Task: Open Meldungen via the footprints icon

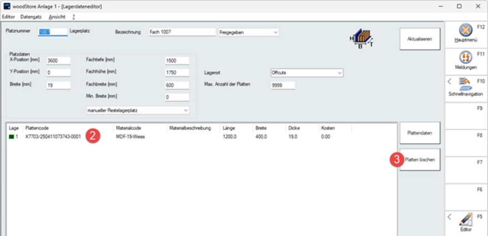Action: pos(466,58)
